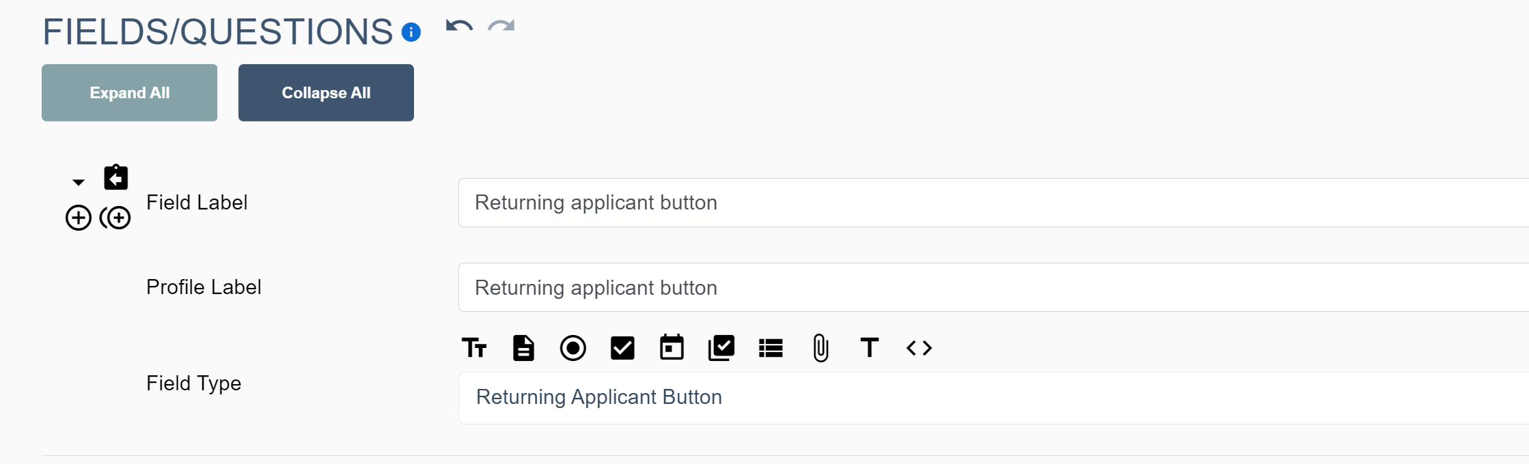Click the add multiple fields double-circle plus icon
The image size is (1529, 464).
pyautogui.click(x=115, y=218)
